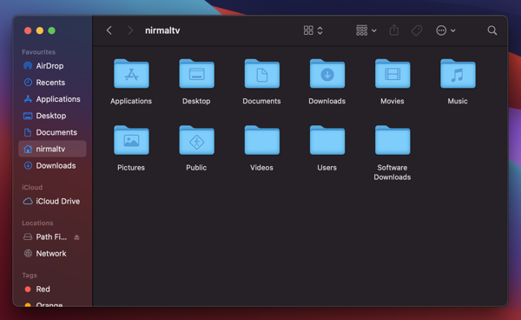Viewport: 521px width, 320px height.
Task: Open the Search magnifier icon
Action: [x=492, y=30]
